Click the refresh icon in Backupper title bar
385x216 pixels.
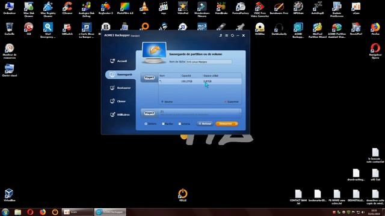[x=232, y=35]
